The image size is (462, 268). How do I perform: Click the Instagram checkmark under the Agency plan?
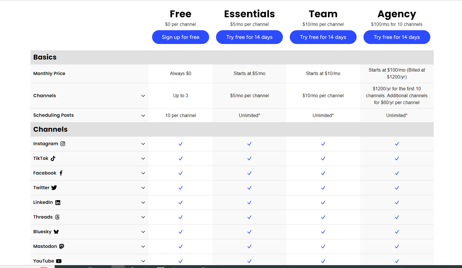[x=397, y=144]
